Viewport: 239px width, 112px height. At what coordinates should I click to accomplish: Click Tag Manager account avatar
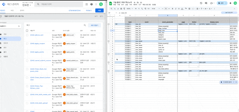(101, 4)
